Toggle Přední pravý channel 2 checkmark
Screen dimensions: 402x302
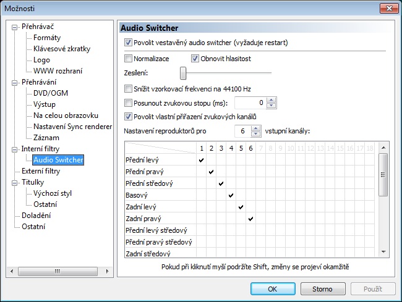211,172
